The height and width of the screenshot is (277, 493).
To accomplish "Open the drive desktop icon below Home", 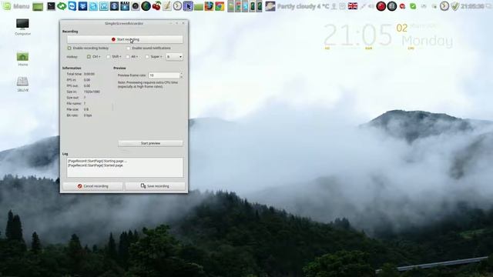I will pyautogui.click(x=22, y=84).
